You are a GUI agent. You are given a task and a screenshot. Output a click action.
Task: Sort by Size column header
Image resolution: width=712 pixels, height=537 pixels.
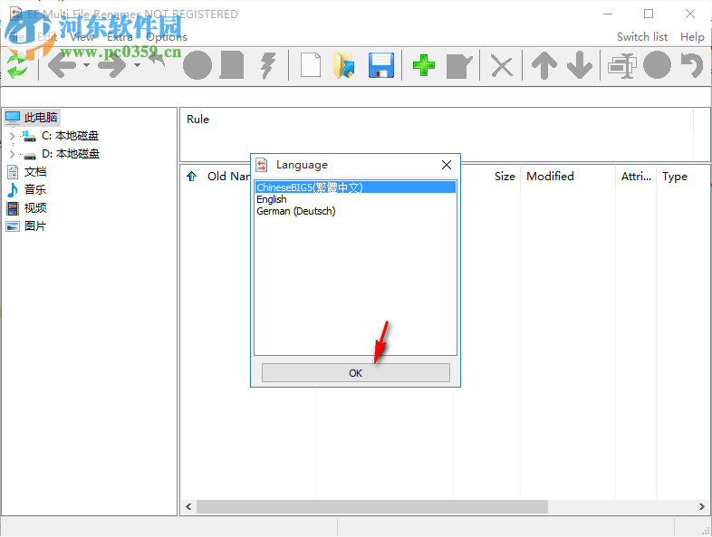point(505,176)
